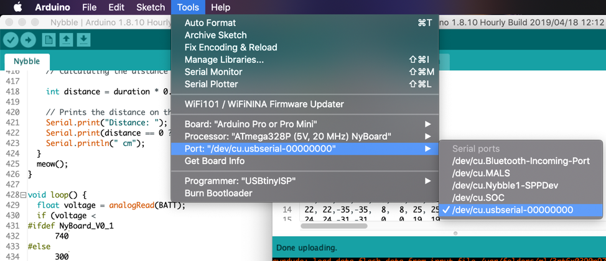Click Auto Format menu entry
The width and height of the screenshot is (606, 261).
coord(210,23)
